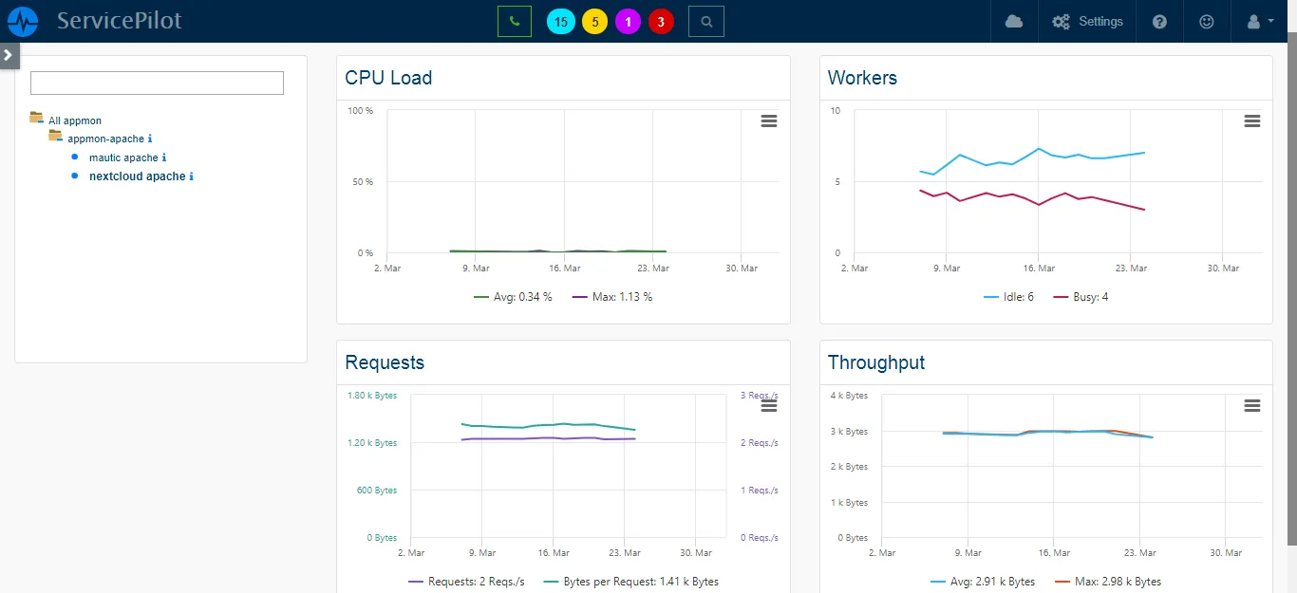Click the cyan status badge showing 15
Viewport: 1297px width, 593px height.
click(x=561, y=22)
